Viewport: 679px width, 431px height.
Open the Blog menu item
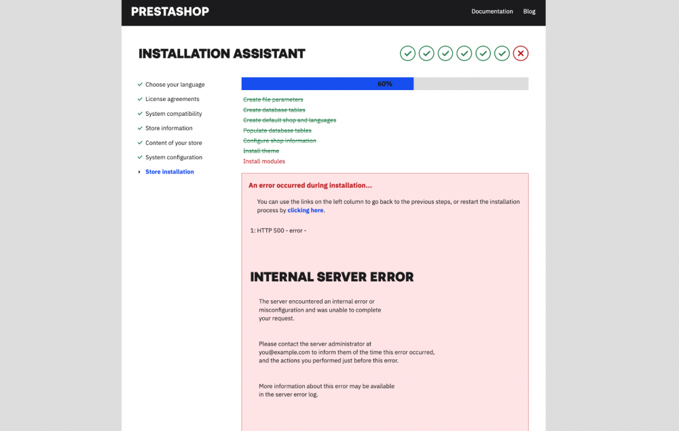529,12
